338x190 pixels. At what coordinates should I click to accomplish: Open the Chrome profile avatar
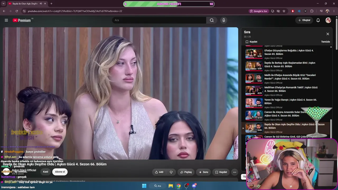coord(327,11)
